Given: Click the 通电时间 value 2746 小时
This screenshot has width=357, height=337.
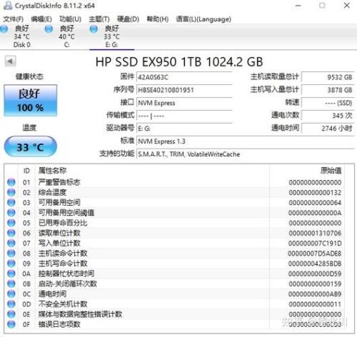Looking at the screenshot, I should coord(328,129).
